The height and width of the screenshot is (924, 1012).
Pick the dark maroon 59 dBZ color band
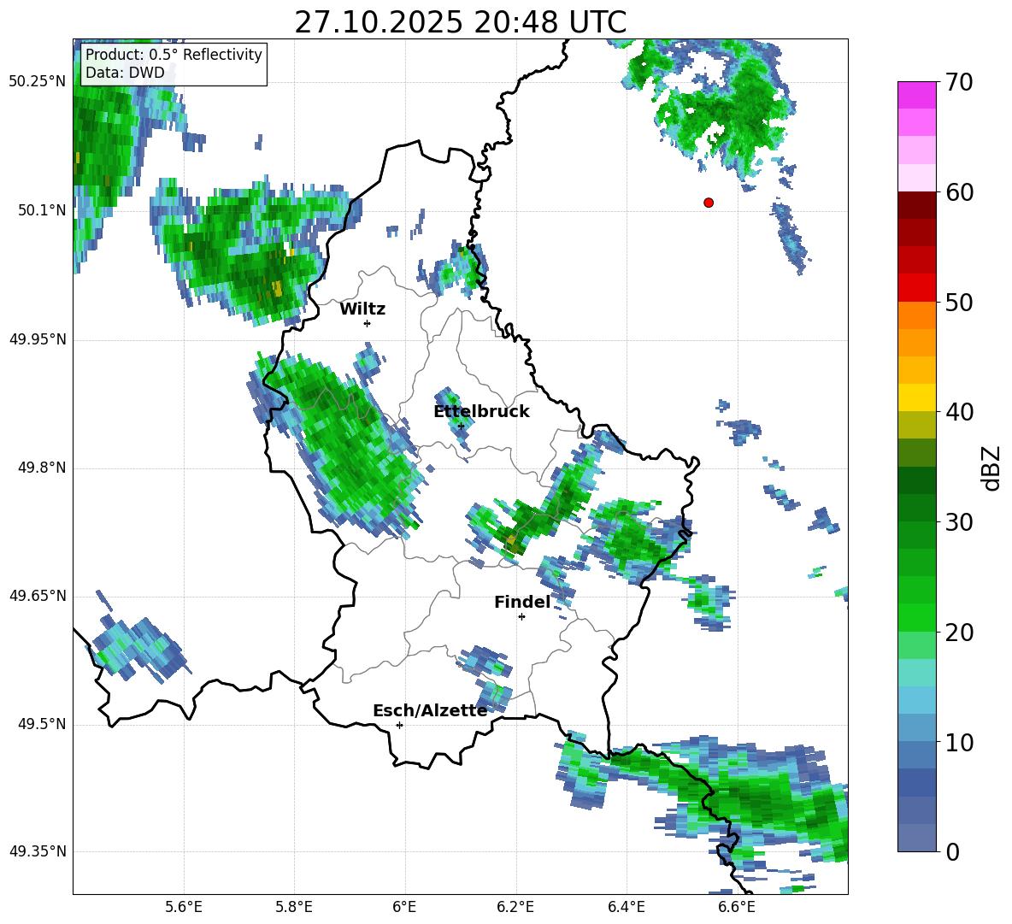click(x=916, y=205)
